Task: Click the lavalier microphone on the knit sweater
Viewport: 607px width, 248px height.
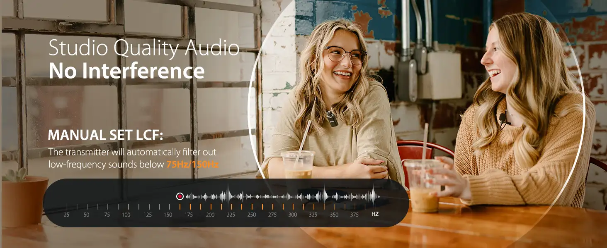Action: [x=503, y=120]
